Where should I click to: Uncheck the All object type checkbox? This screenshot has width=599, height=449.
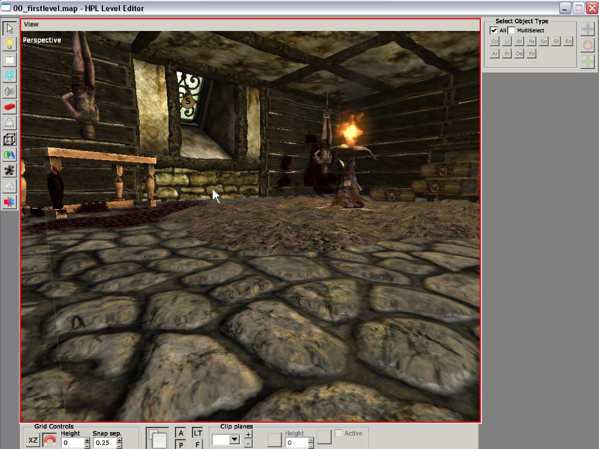click(494, 30)
